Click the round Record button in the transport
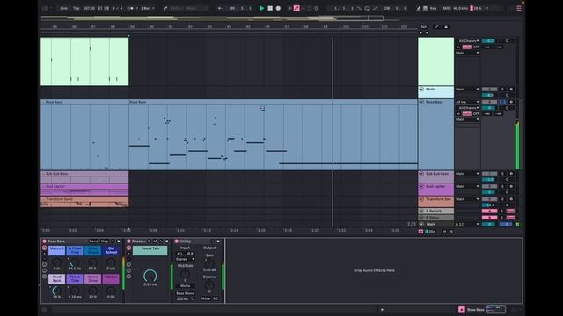 pos(278,8)
